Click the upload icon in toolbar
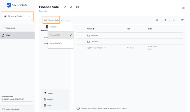 (x=165, y=20)
